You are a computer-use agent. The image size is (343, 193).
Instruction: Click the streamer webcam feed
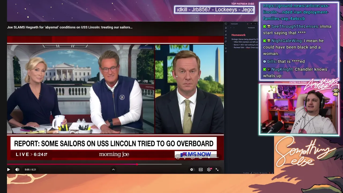point(299,109)
